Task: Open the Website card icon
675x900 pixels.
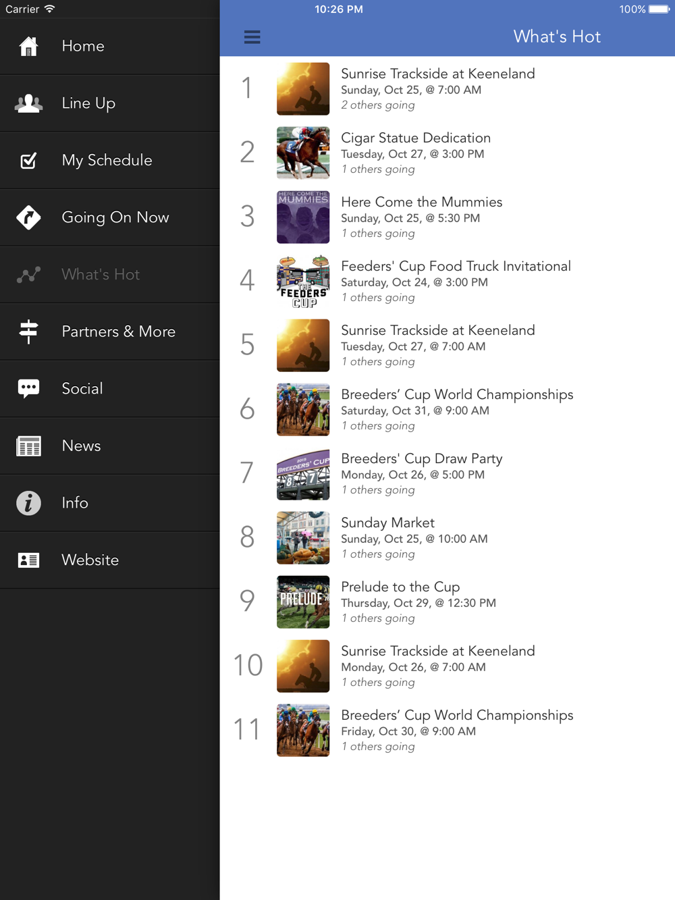Action: [28, 560]
